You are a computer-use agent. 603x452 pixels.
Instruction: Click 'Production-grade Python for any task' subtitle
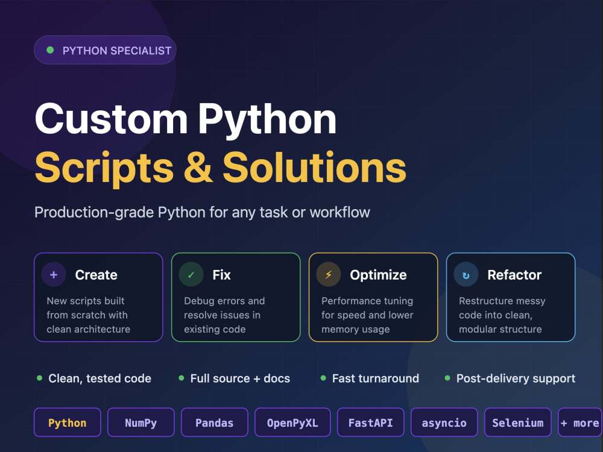pos(202,213)
